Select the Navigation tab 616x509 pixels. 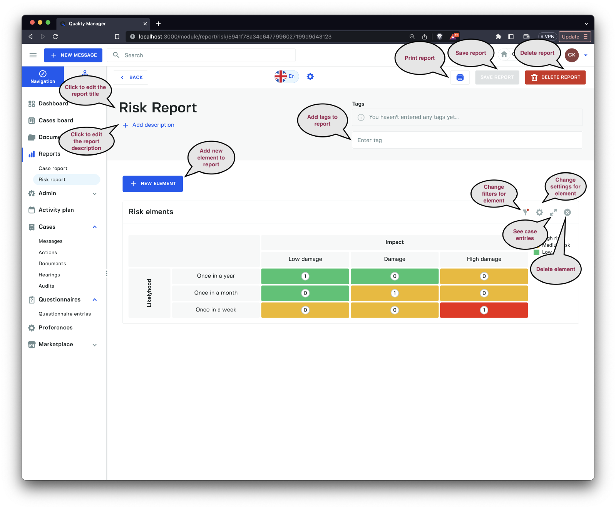tap(43, 77)
